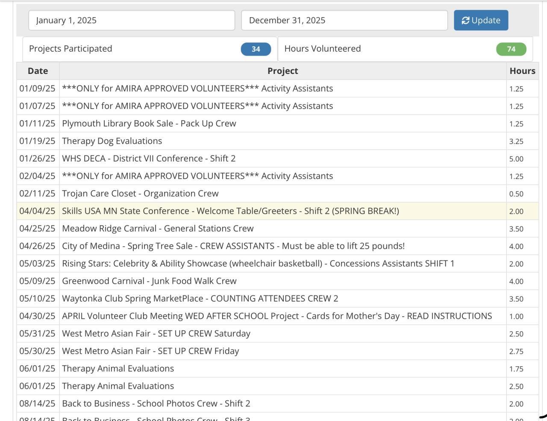The image size is (547, 421).
Task: Click the Hours Volunteered panel label
Action: [323, 49]
